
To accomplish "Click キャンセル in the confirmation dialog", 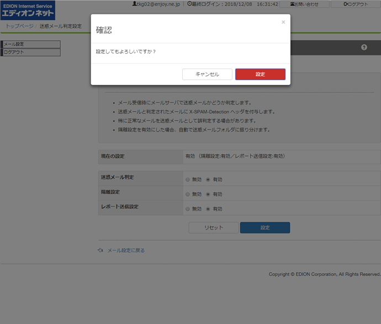I will coord(207,74).
